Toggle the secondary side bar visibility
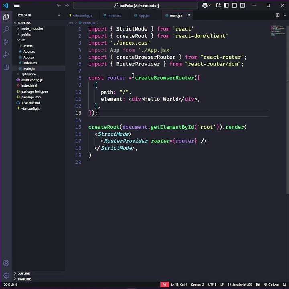Viewport: 289px width, 289px height. pos(242,5)
